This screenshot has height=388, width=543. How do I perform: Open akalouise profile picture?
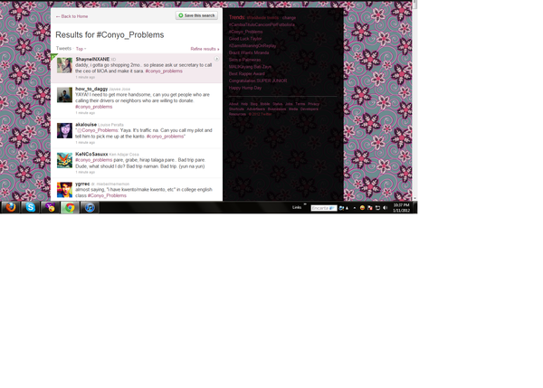coord(64,130)
